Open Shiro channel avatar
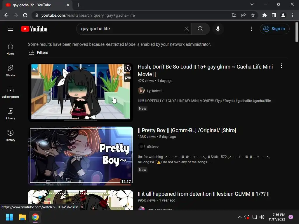The width and height of the screenshot is (299, 224). pyautogui.click(x=141, y=146)
